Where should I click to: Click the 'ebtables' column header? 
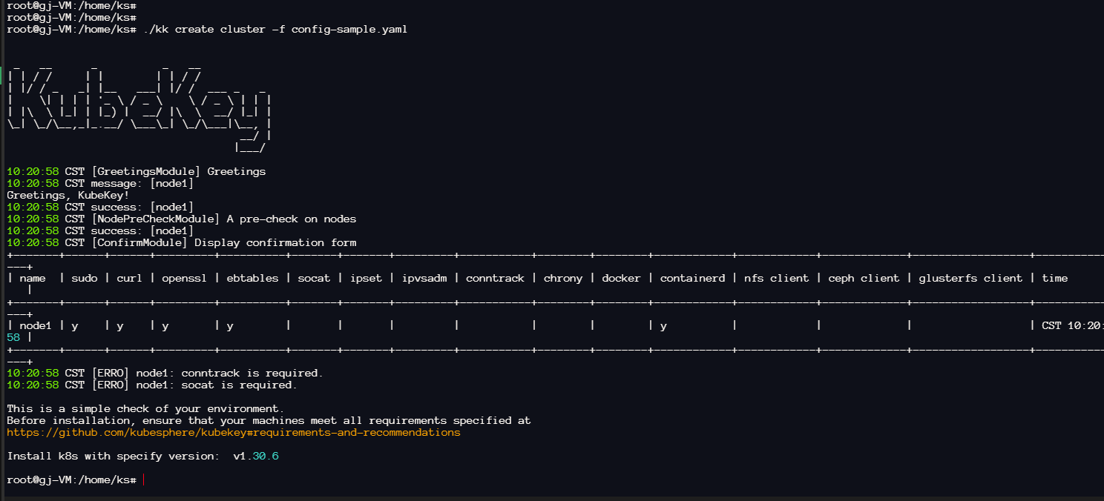coord(252,278)
